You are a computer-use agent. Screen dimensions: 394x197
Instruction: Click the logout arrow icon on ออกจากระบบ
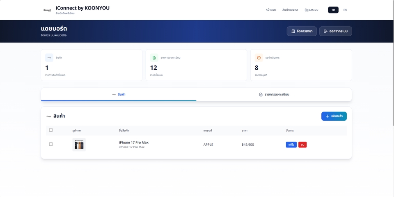325,31
